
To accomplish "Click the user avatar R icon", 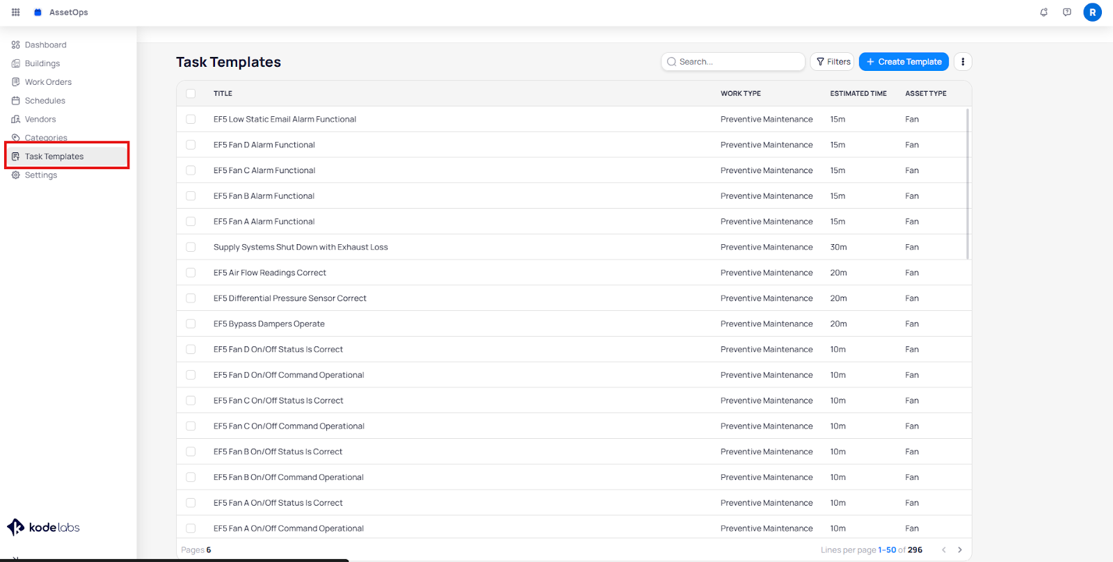I will coord(1092,12).
